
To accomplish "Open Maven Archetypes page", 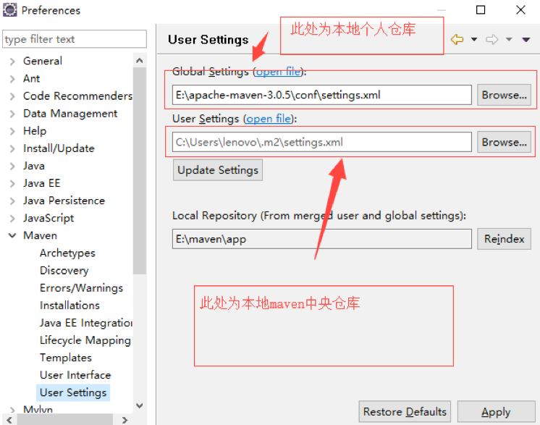I will click(x=67, y=253).
